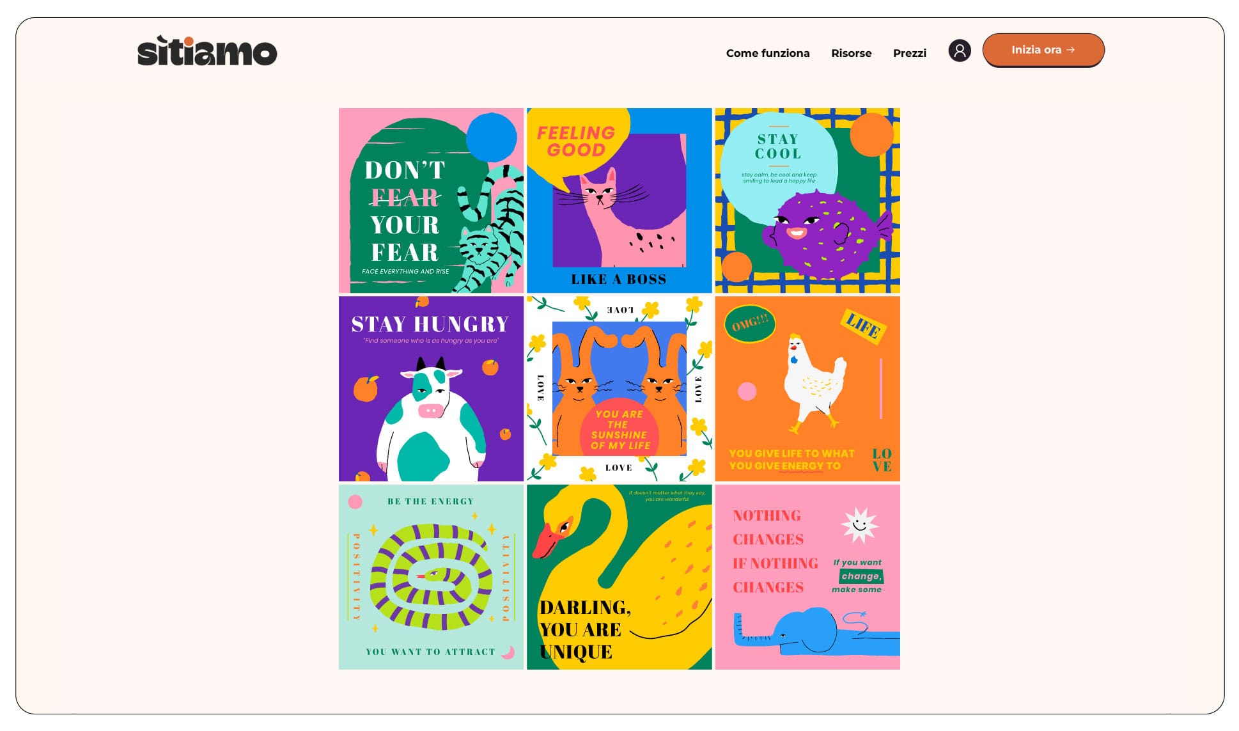Image resolution: width=1239 pixels, height=731 pixels.
Task: Open the Stay Cool pufferfish thumbnail
Action: point(807,200)
